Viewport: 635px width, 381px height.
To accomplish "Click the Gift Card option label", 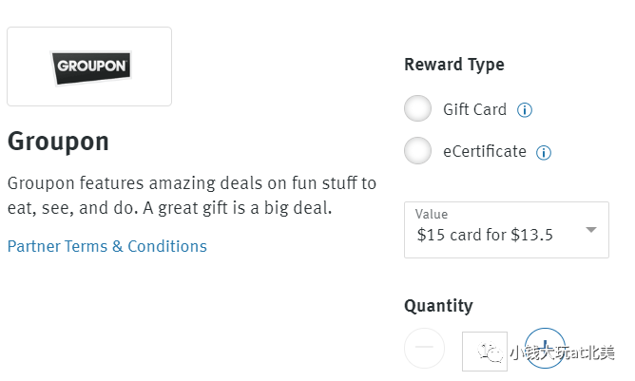I will (x=474, y=109).
